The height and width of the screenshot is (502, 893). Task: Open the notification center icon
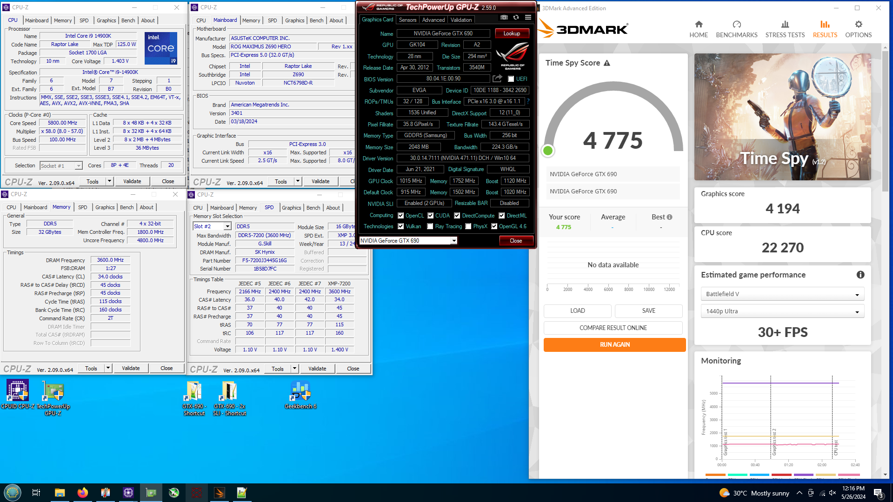point(878,493)
